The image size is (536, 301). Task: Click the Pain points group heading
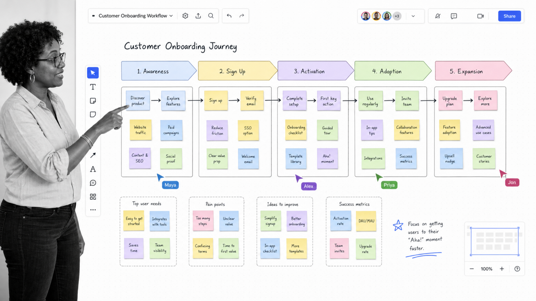[215, 204]
